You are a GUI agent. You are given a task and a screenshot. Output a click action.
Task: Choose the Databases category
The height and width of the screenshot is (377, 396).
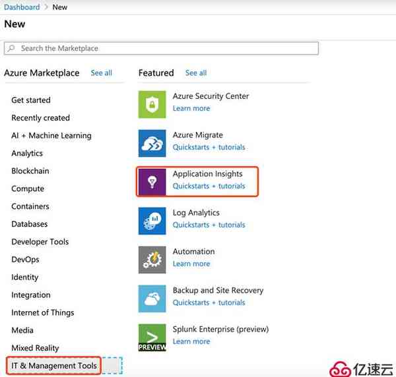[29, 224]
